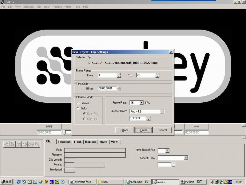This screenshot has height=185, width=246.
Task: Click the Clip panel Format field
Action: click(85, 165)
